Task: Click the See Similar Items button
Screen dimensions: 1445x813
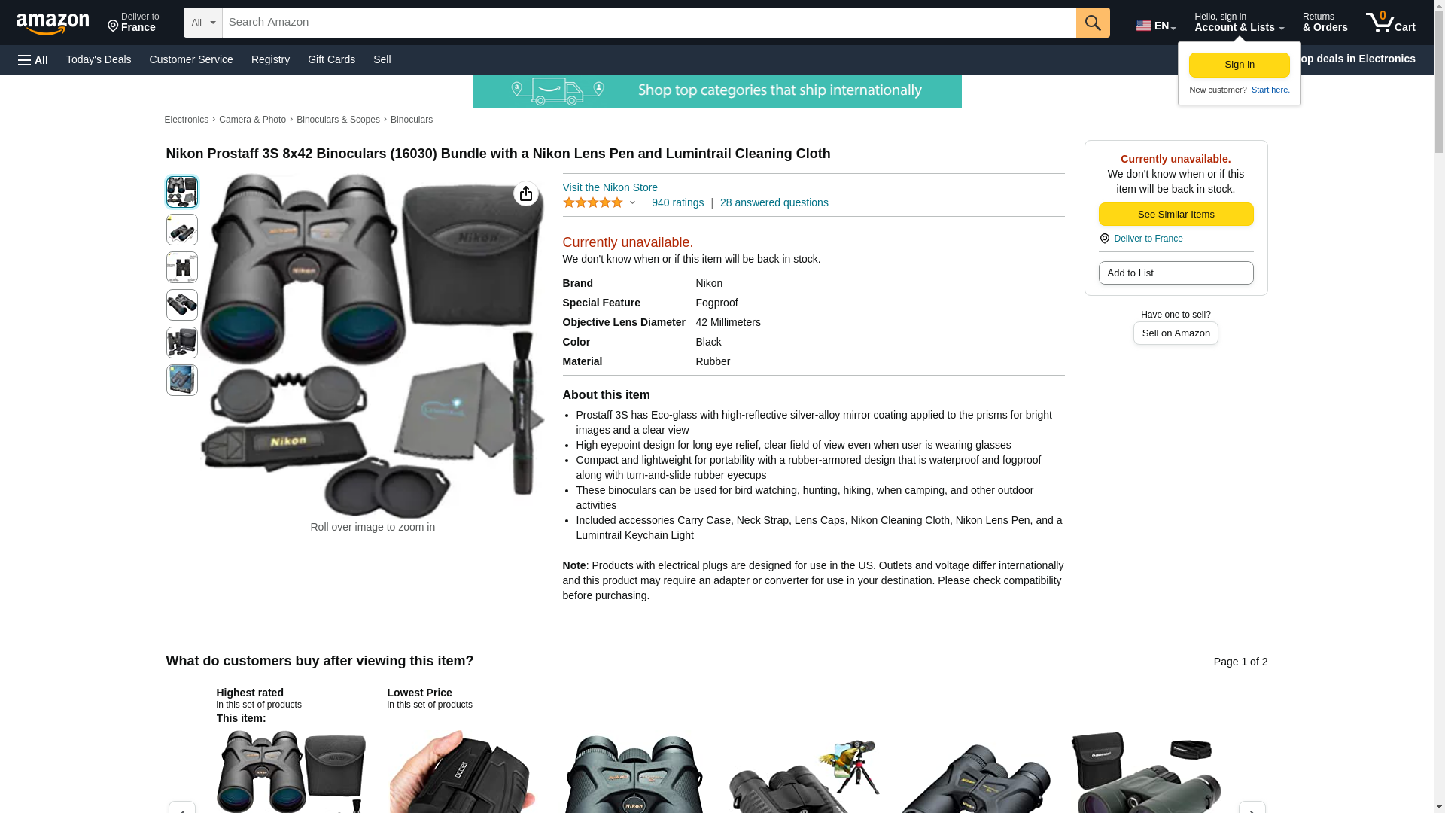Action: click(1176, 215)
